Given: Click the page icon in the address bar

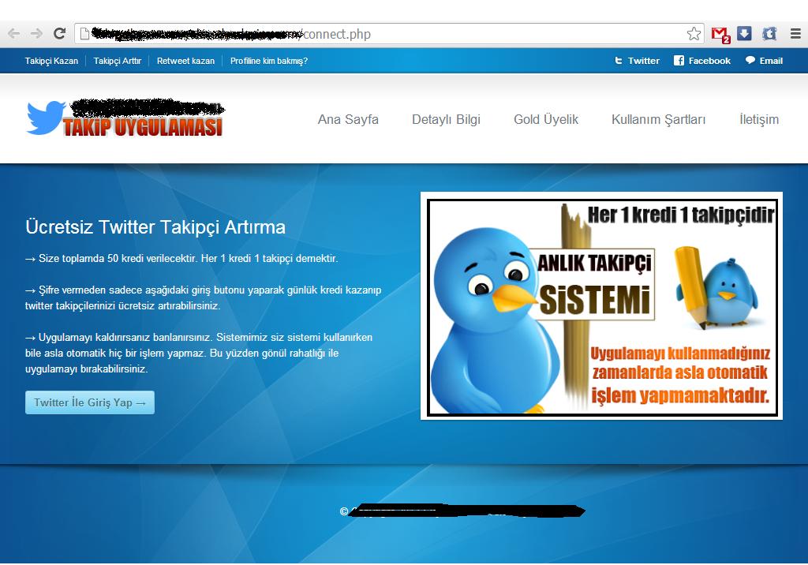Looking at the screenshot, I should tap(84, 34).
